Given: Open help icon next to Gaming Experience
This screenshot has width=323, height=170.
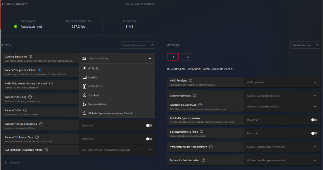Looking at the screenshot, I should [x=30, y=57].
